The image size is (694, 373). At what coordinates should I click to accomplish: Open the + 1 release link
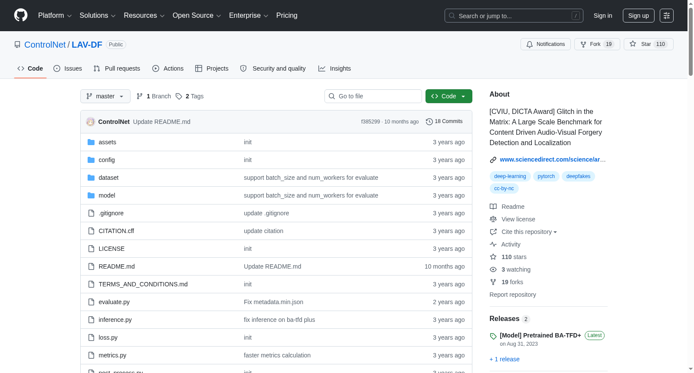coord(504,359)
